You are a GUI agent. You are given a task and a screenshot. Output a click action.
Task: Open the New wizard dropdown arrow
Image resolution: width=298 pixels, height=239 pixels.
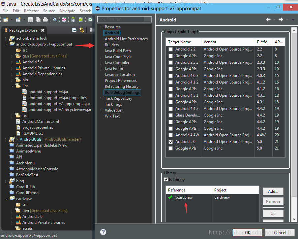12,19
